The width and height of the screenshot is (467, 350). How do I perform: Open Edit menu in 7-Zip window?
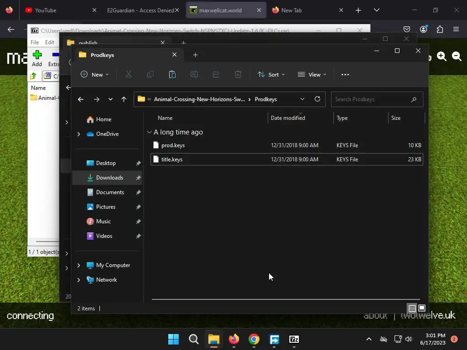tap(49, 42)
